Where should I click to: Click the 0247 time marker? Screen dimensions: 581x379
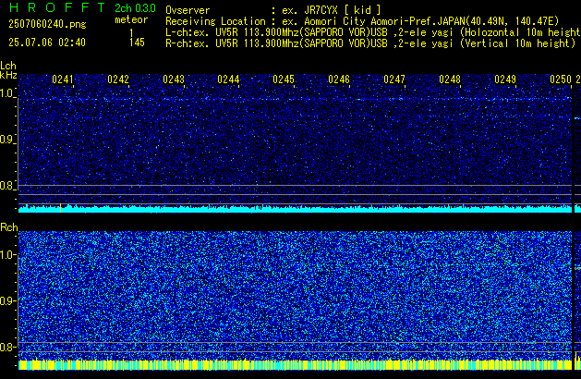(394, 79)
